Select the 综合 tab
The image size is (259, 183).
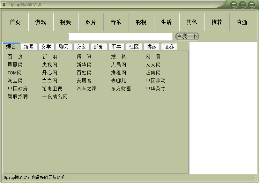[x=11, y=46]
